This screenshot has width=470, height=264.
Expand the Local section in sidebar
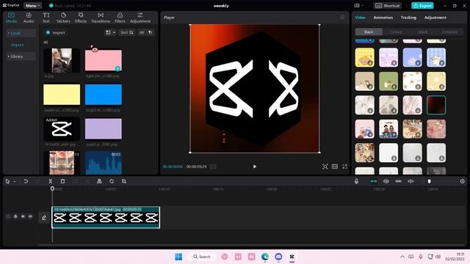[21, 33]
